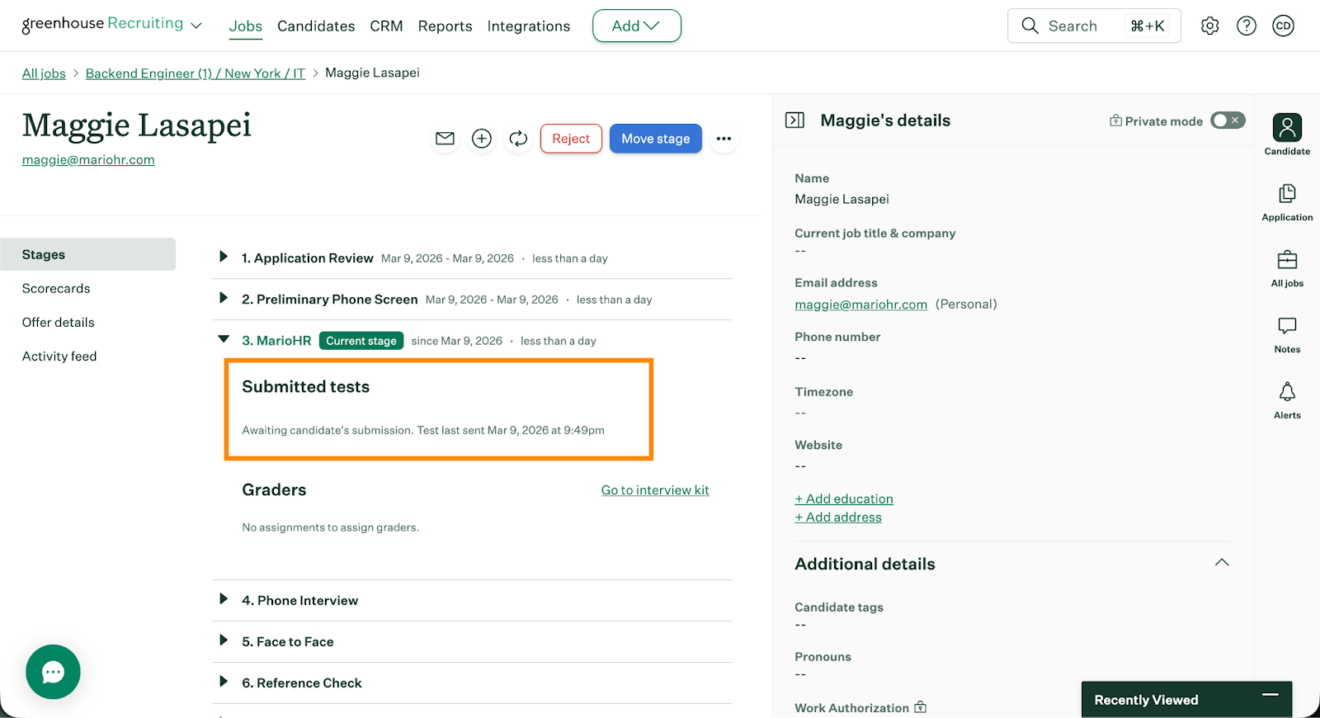Toggle Private mode switch
This screenshot has height=718, width=1320.
[x=1227, y=120]
